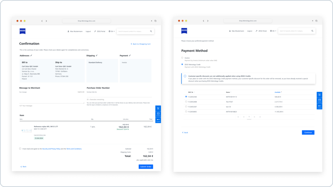Open cart from the Confirmation page side panel
Image resolution: width=333 pixels, height=187 pixels.
pyautogui.click(x=158, y=109)
